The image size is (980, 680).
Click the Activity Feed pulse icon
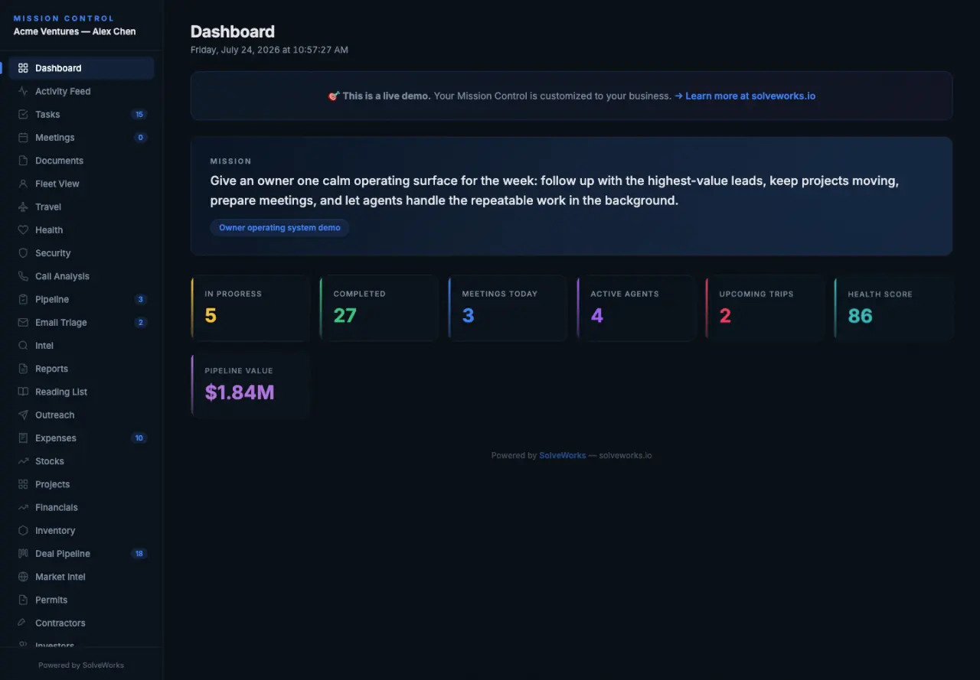click(23, 91)
